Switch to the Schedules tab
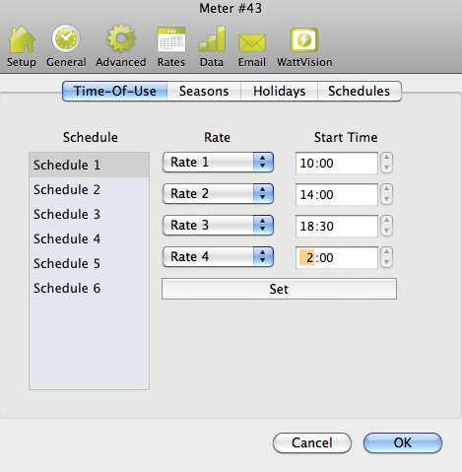Image resolution: width=462 pixels, height=472 pixels. [360, 92]
